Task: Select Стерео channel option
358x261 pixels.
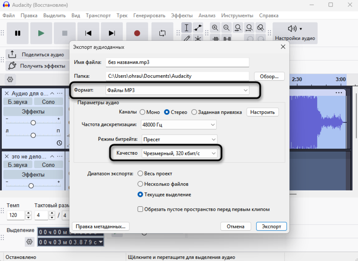Action: point(167,112)
